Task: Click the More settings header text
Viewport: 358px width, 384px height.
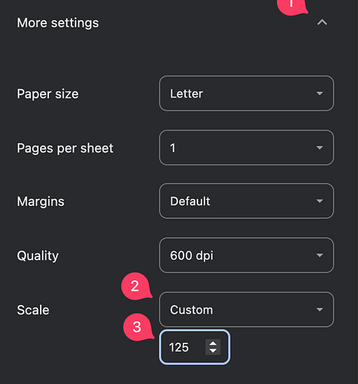Action: pos(58,23)
